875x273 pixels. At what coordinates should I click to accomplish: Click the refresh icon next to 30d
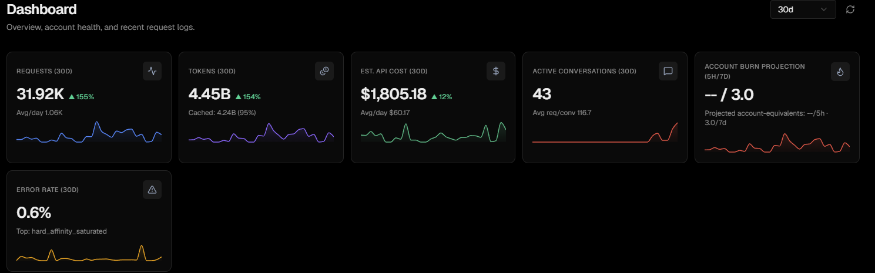850,9
